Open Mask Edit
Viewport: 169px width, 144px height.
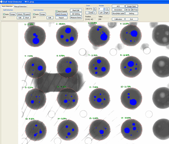click(76, 10)
